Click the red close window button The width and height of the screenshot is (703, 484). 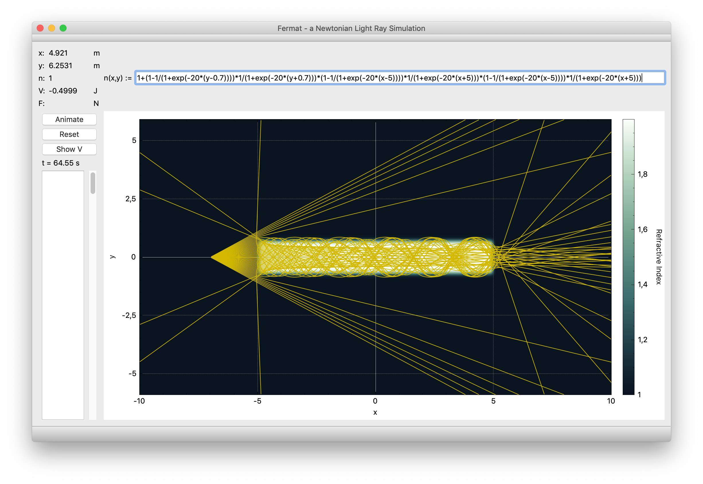(x=40, y=28)
